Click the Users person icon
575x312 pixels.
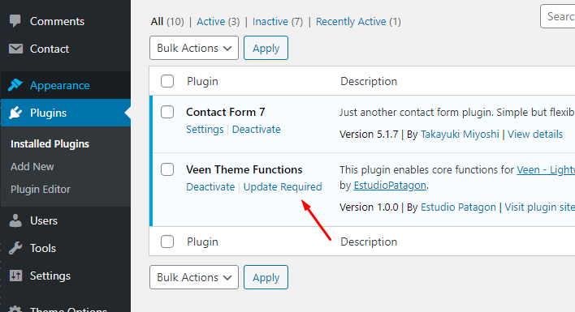(15, 220)
